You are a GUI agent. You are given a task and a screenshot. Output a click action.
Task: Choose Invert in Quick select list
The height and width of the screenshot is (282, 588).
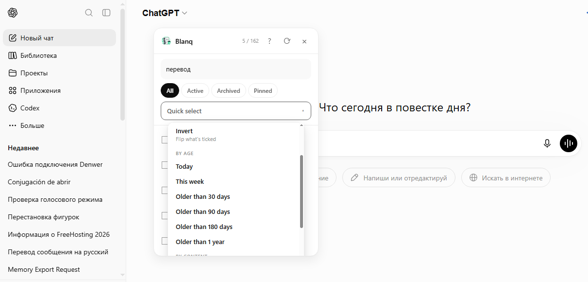(234, 135)
